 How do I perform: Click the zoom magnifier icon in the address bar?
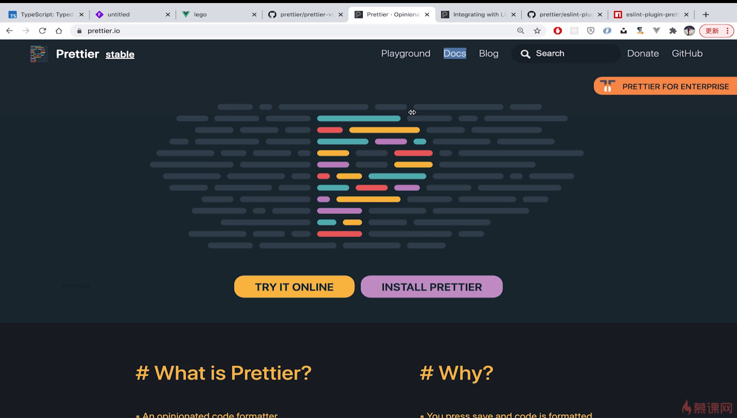pos(520,31)
